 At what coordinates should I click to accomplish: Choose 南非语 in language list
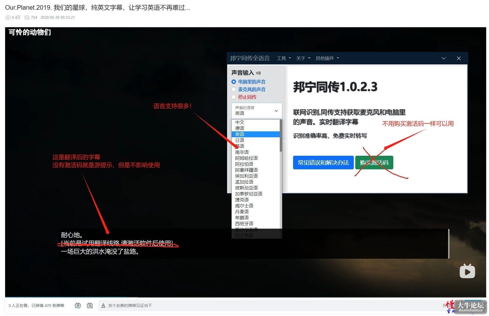point(256,152)
